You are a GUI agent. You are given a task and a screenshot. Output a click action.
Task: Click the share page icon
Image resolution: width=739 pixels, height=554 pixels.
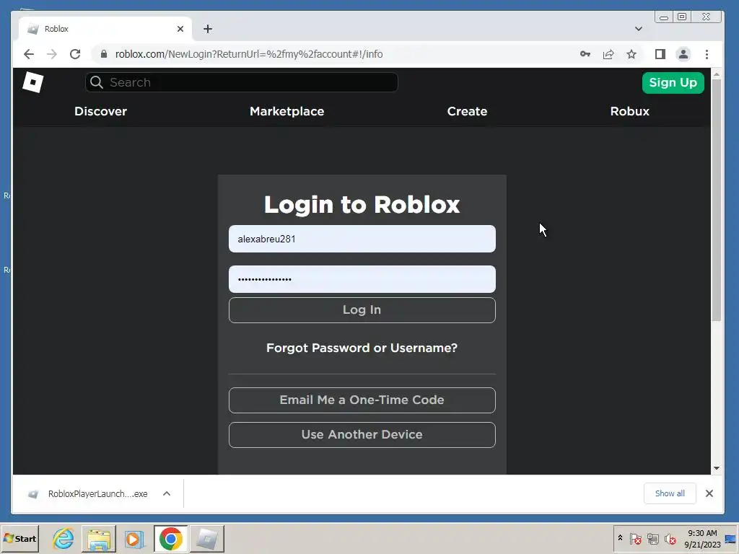[x=608, y=54]
